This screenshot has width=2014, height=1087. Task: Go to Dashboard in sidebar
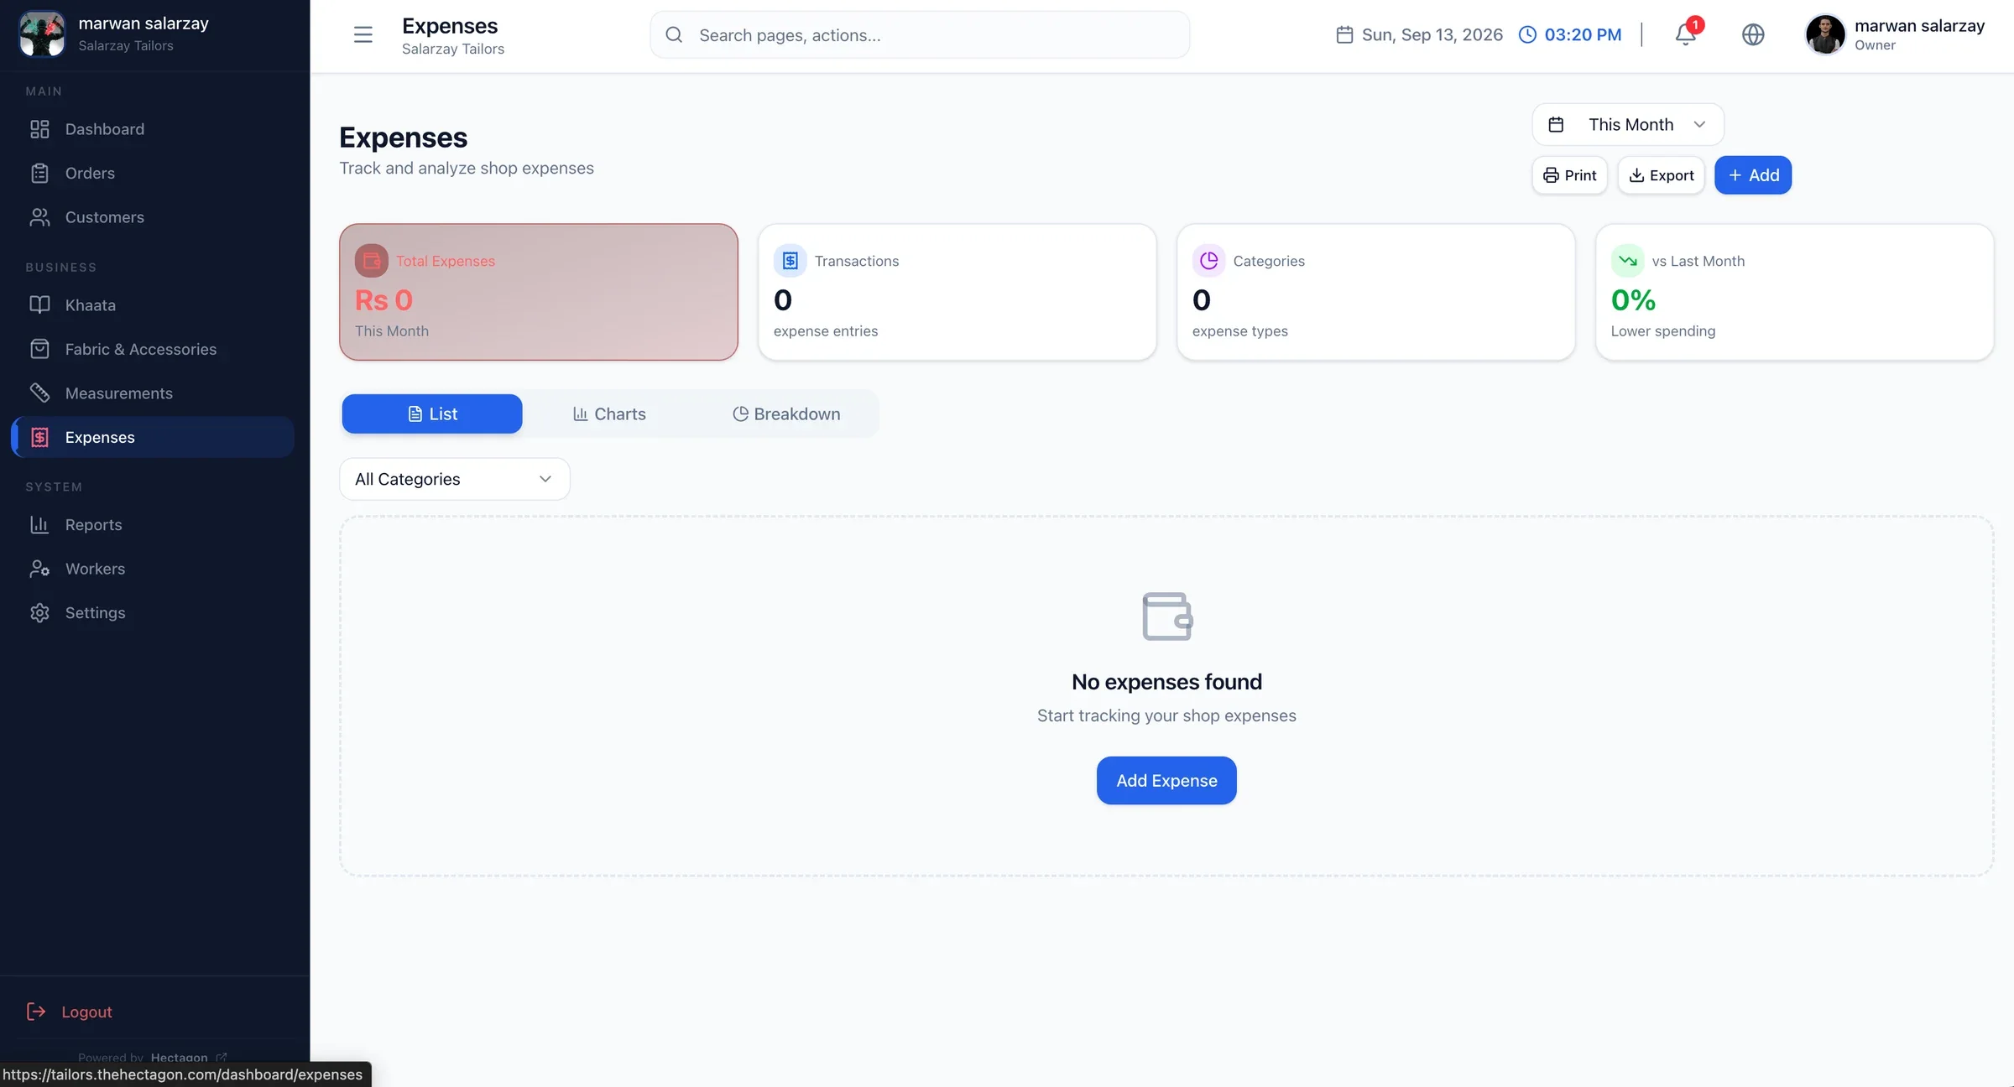[153, 129]
